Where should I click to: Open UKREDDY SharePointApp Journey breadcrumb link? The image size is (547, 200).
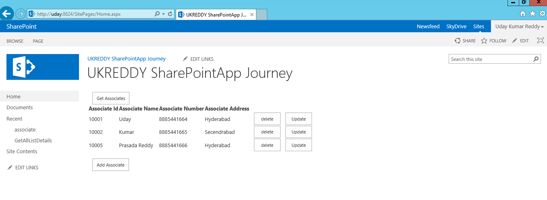[x=127, y=59]
